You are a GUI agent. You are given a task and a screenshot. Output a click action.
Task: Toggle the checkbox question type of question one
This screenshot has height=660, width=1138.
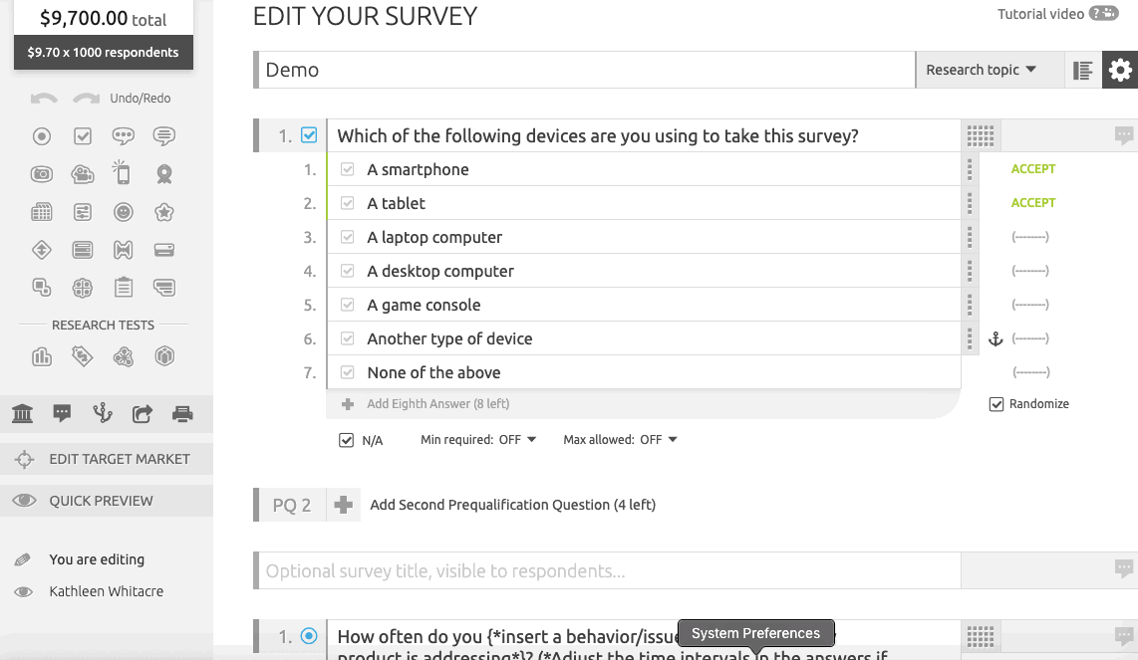pos(309,135)
